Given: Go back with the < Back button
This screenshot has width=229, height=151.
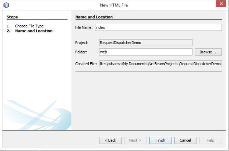Looking at the screenshot, I should [110, 140].
